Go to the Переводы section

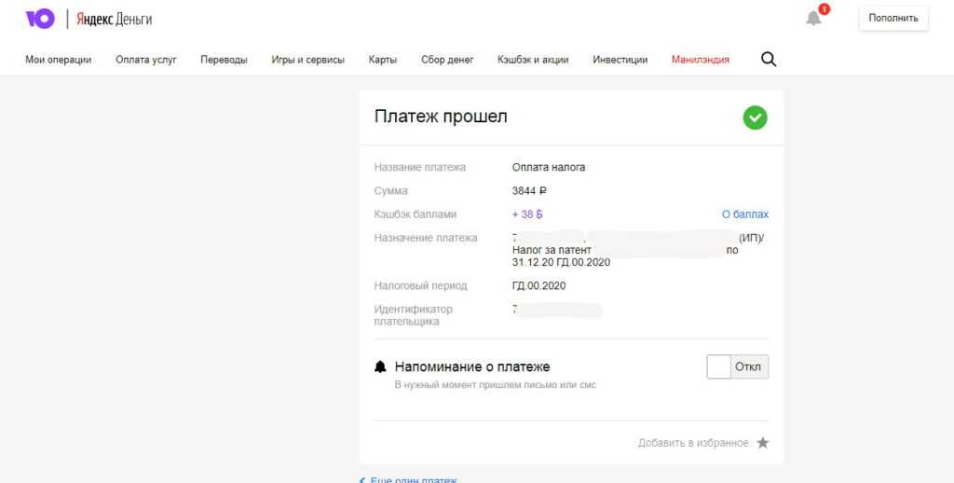[224, 60]
